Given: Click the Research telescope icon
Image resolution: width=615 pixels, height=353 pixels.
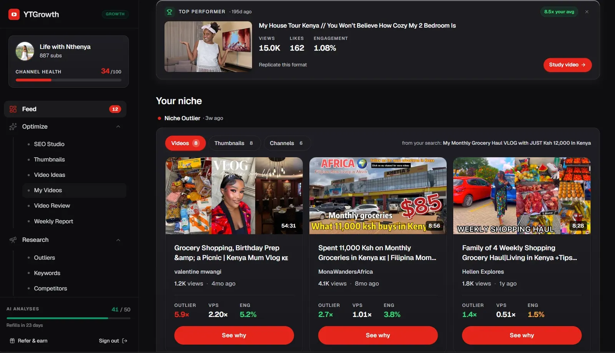Looking at the screenshot, I should pyautogui.click(x=13, y=240).
